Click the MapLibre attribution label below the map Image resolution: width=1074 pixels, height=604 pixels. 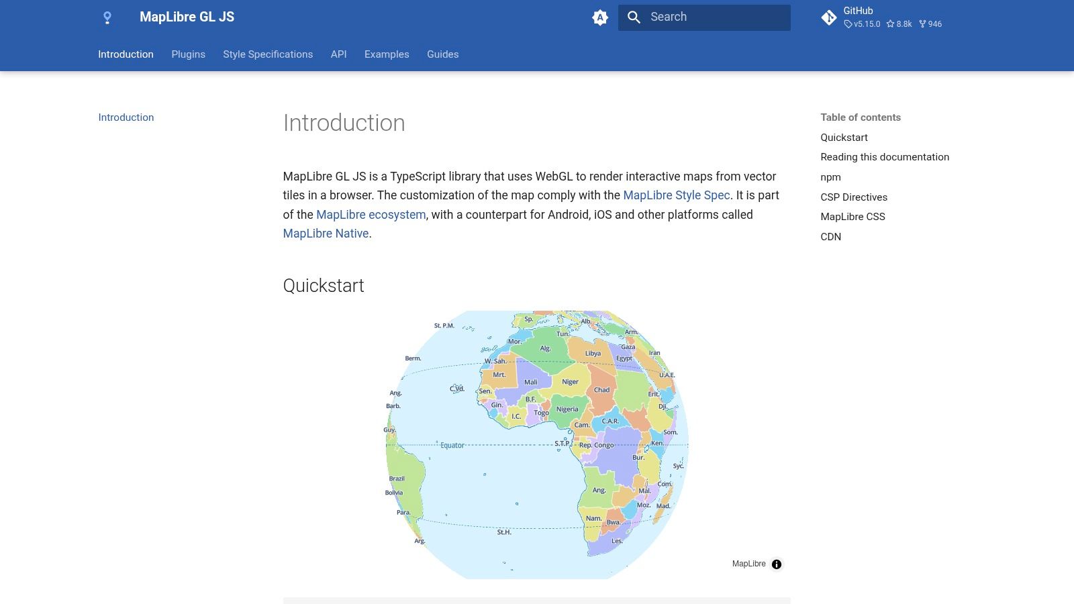[749, 564]
